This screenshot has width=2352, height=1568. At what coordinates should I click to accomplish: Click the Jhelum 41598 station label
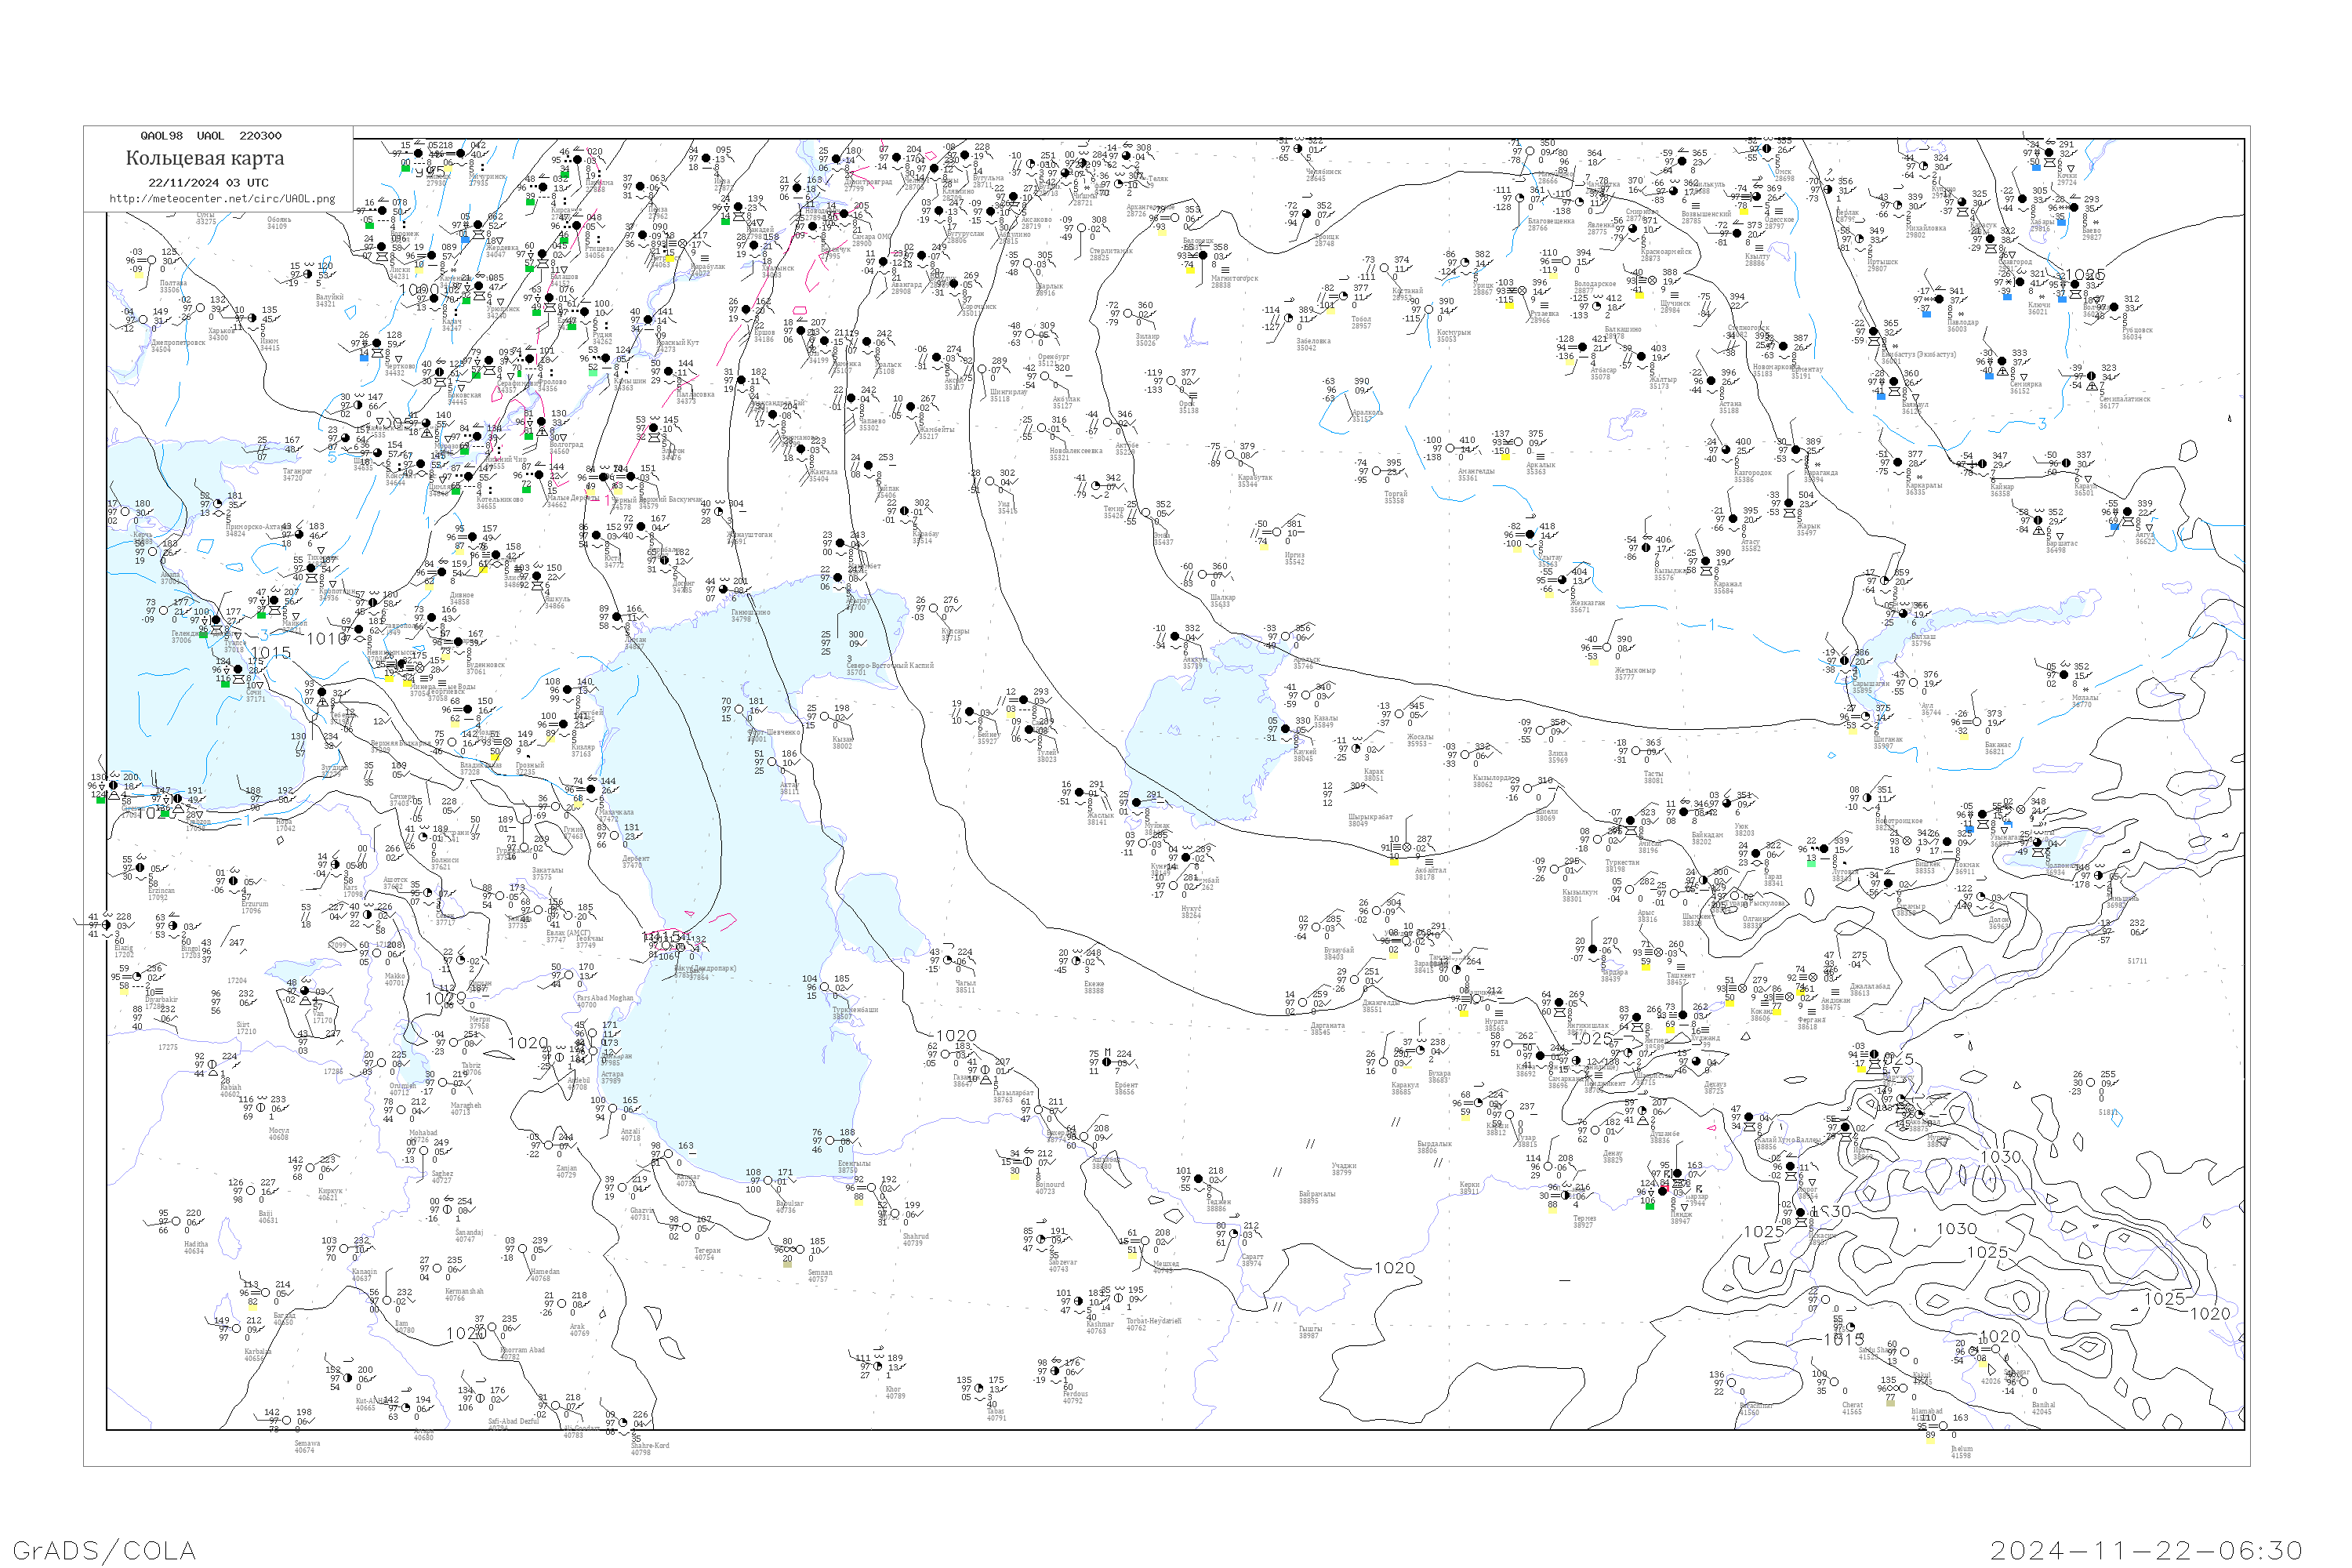pos(1961,1451)
